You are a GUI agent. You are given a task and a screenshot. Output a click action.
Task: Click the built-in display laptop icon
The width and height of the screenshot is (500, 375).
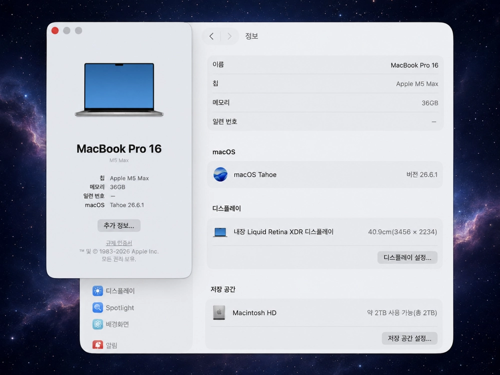point(220,232)
